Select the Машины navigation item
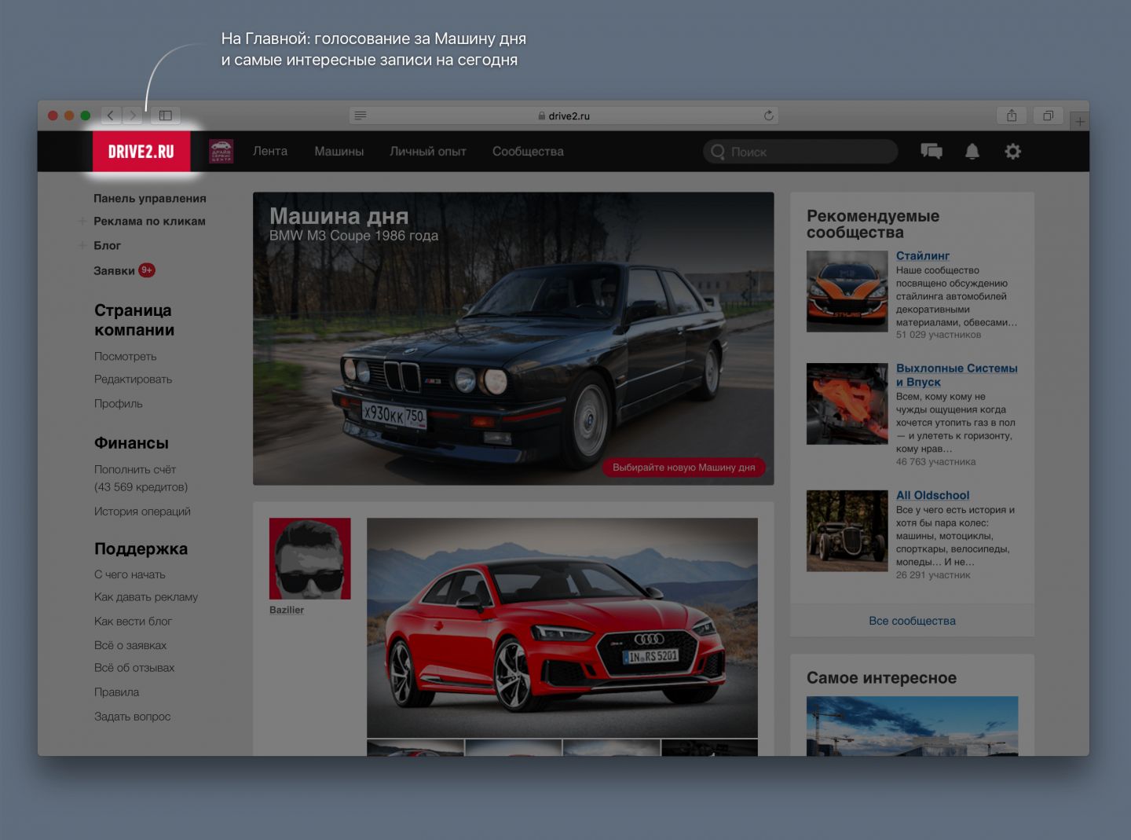The width and height of the screenshot is (1131, 840). click(x=339, y=152)
